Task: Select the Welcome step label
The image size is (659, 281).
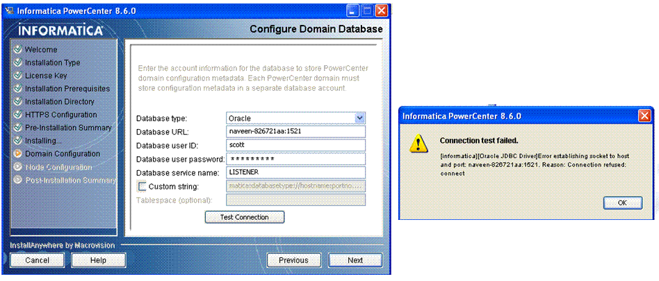Action: [x=41, y=49]
